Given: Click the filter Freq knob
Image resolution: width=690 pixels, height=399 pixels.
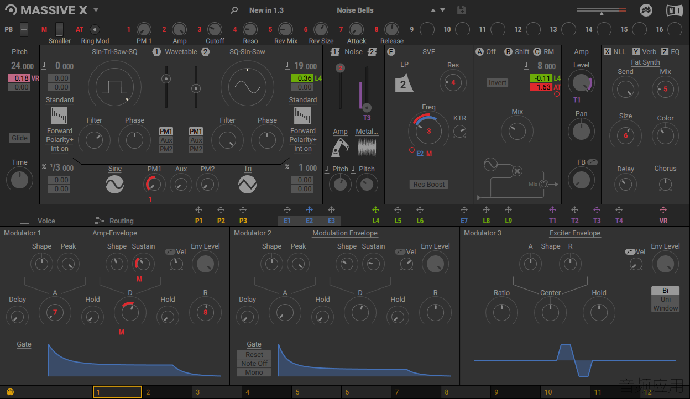Looking at the screenshot, I should (428, 131).
